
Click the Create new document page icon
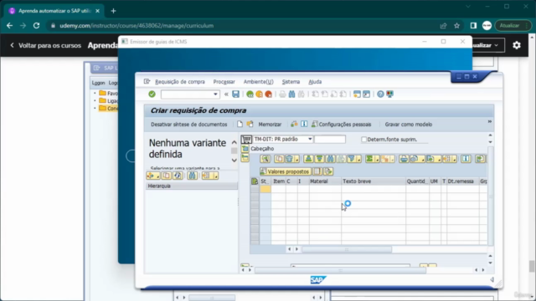[x=240, y=125]
